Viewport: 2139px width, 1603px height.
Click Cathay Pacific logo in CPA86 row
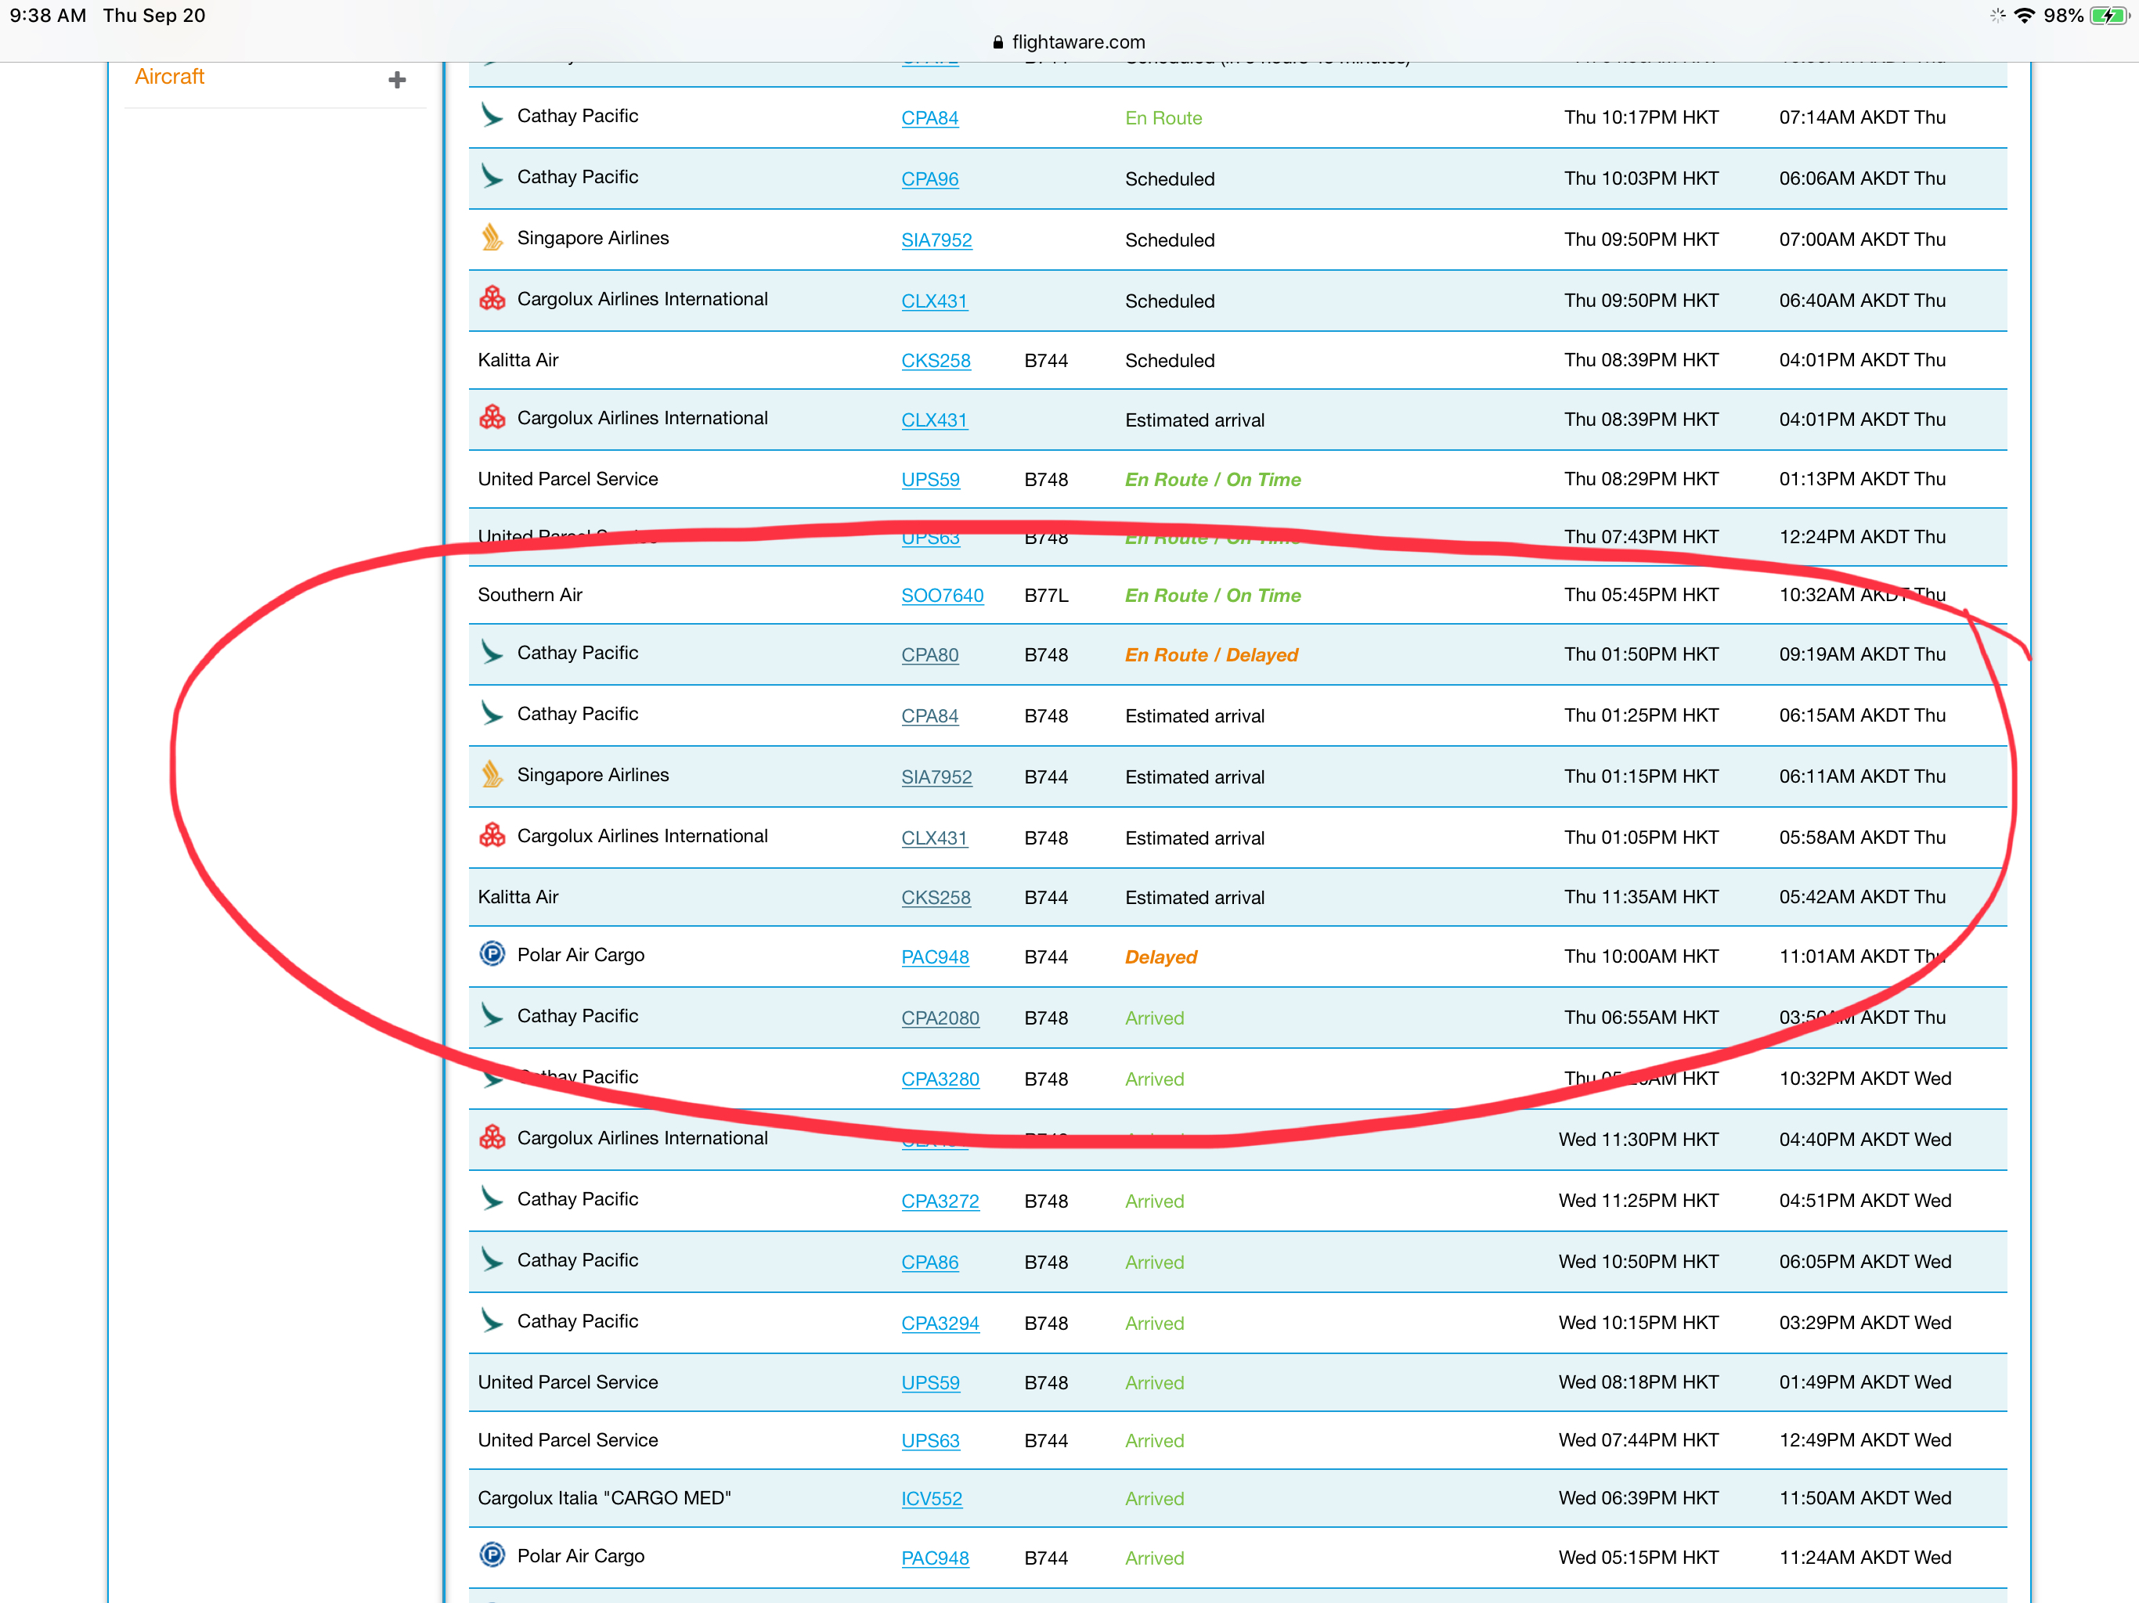[x=492, y=1259]
